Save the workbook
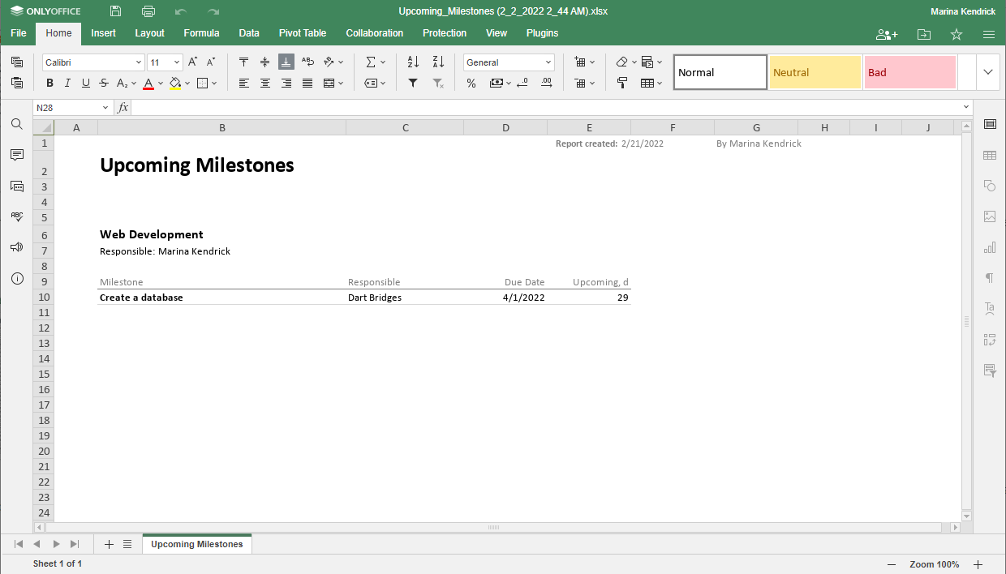This screenshot has width=1006, height=574. coord(114,11)
